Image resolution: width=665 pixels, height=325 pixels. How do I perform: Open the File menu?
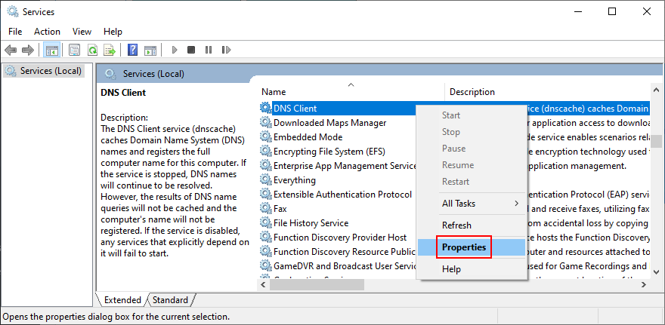(15, 32)
